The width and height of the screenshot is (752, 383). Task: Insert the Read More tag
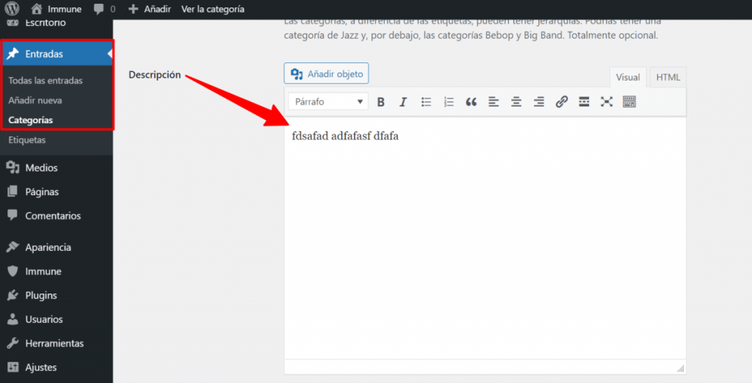click(x=584, y=102)
